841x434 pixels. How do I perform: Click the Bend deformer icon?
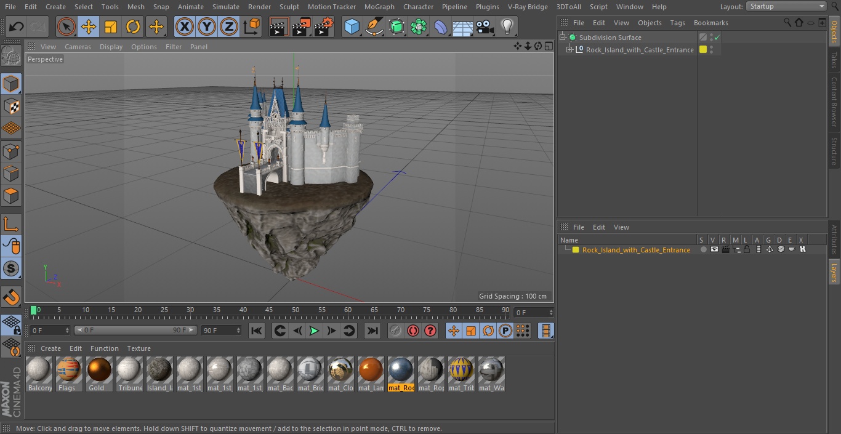[x=441, y=26]
